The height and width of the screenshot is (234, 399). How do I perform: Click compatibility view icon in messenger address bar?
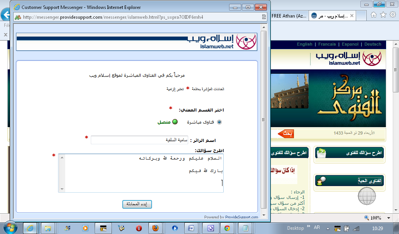tap(264, 17)
